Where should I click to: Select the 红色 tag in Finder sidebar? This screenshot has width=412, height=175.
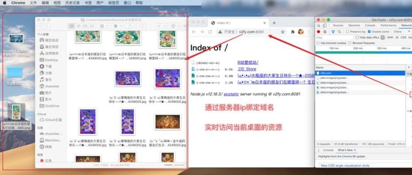46,160
